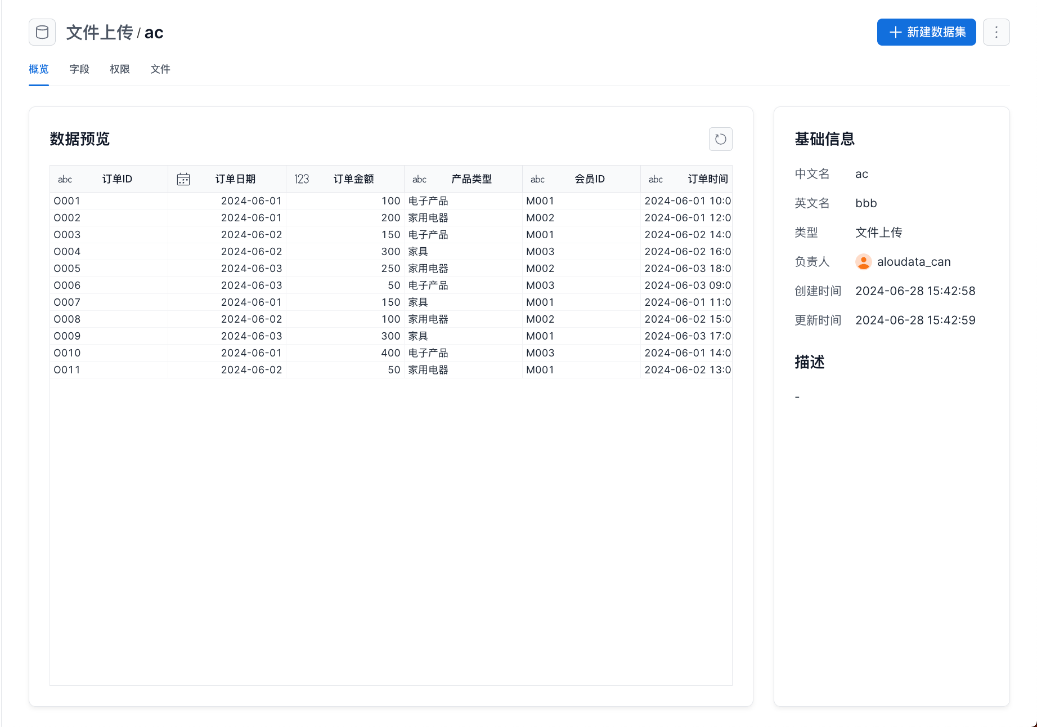Click the 文件上传 breadcrumb link
Viewport: 1037px width, 727px height.
coord(99,33)
